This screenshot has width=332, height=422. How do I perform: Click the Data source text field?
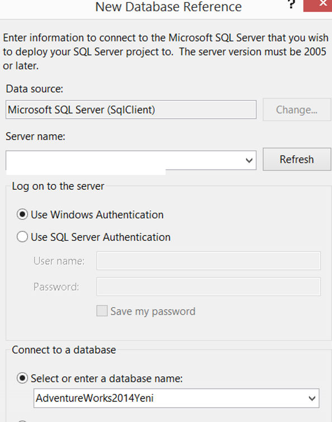131,110
